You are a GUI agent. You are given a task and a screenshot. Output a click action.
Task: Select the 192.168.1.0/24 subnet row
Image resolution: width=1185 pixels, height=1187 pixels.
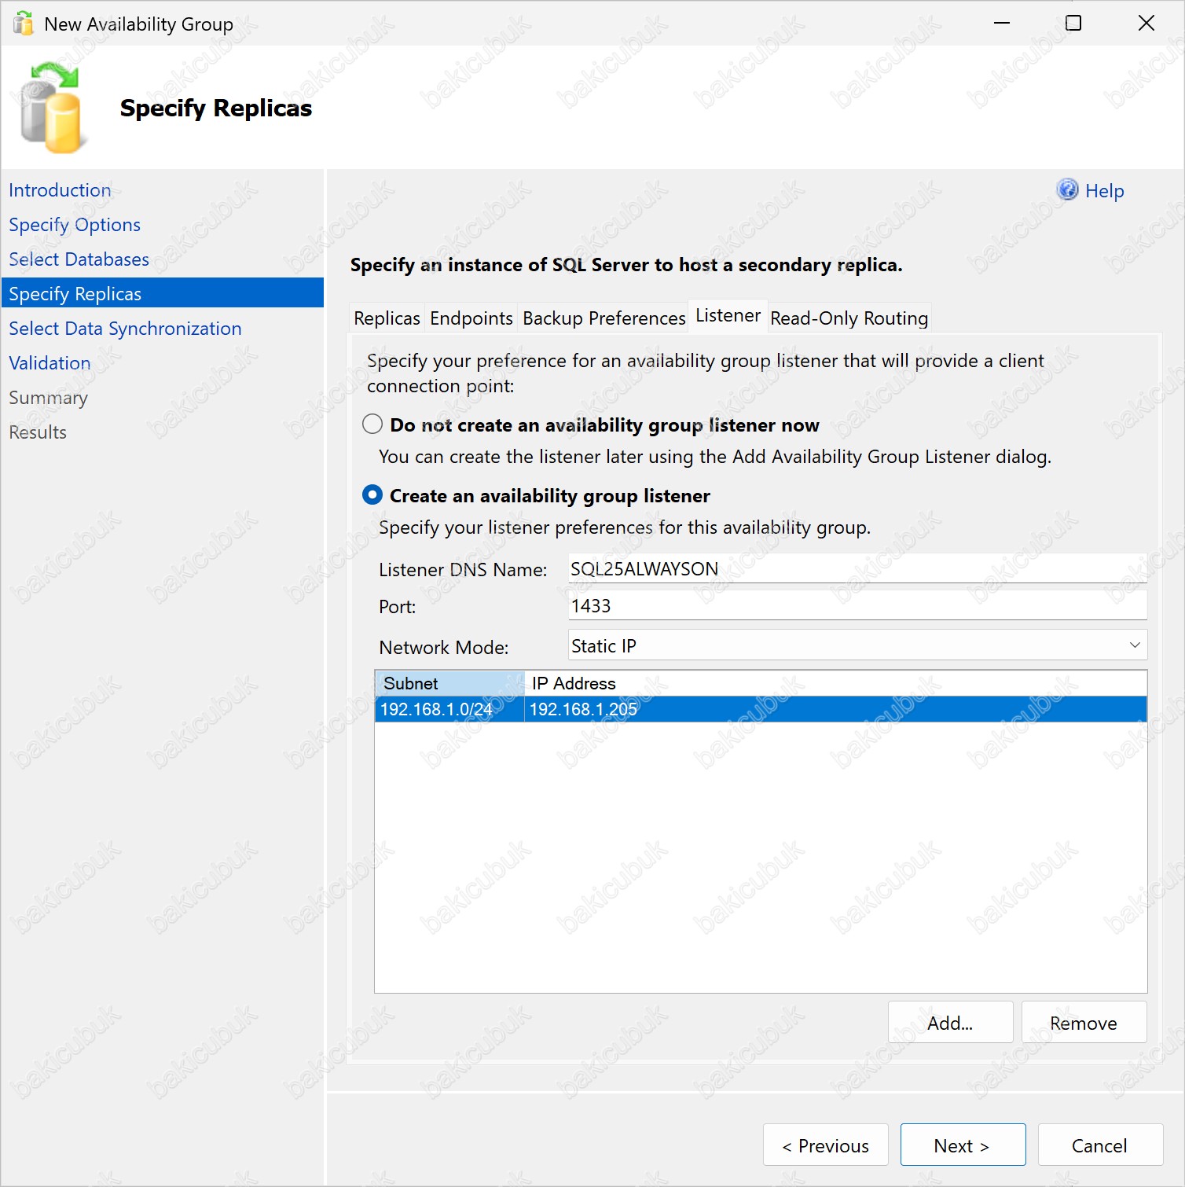(437, 709)
